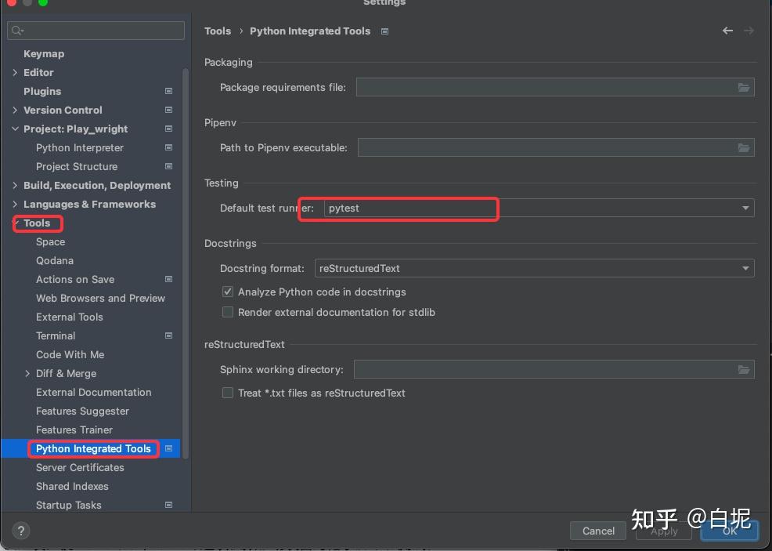The width and height of the screenshot is (772, 551).
Task: Click the Cancel button
Action: pyautogui.click(x=597, y=531)
